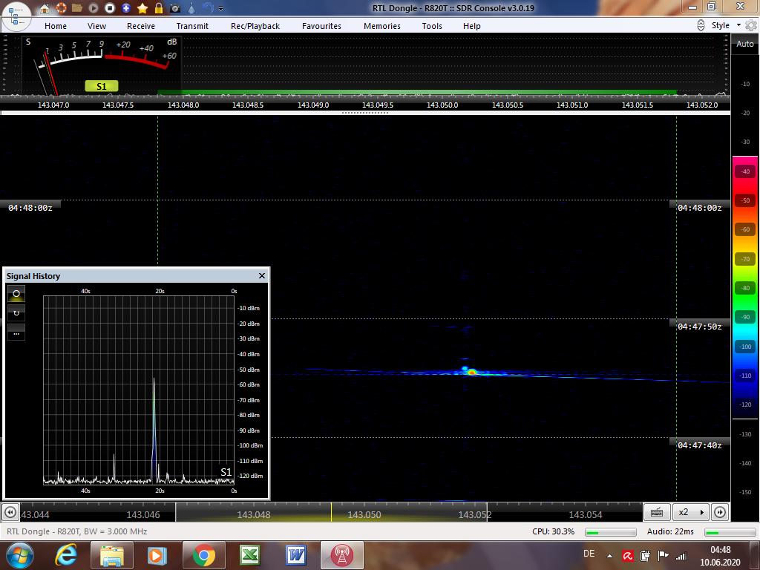Open Google Chrome from the taskbar
760x570 pixels.
[x=203, y=555]
